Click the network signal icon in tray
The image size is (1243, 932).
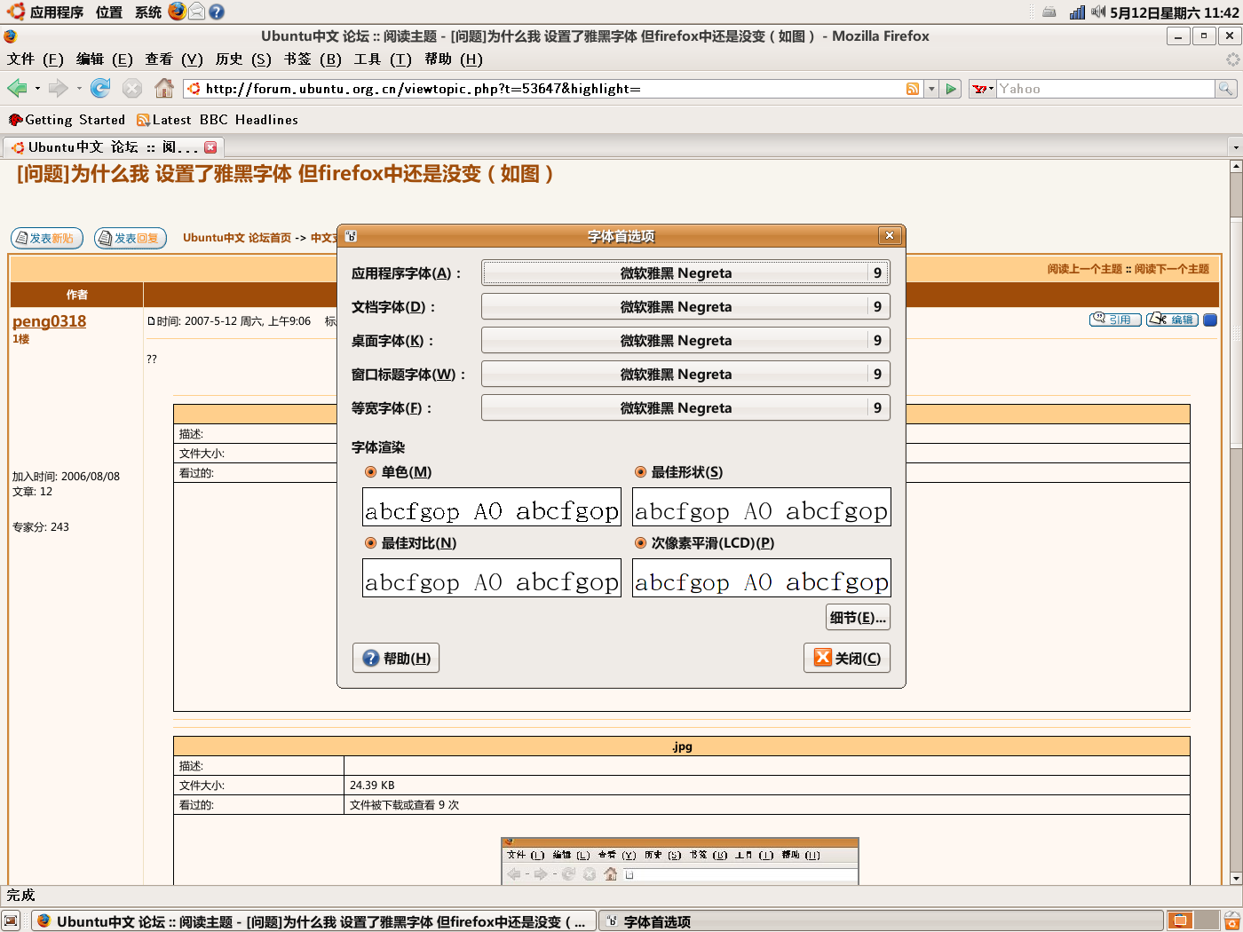pyautogui.click(x=1077, y=12)
